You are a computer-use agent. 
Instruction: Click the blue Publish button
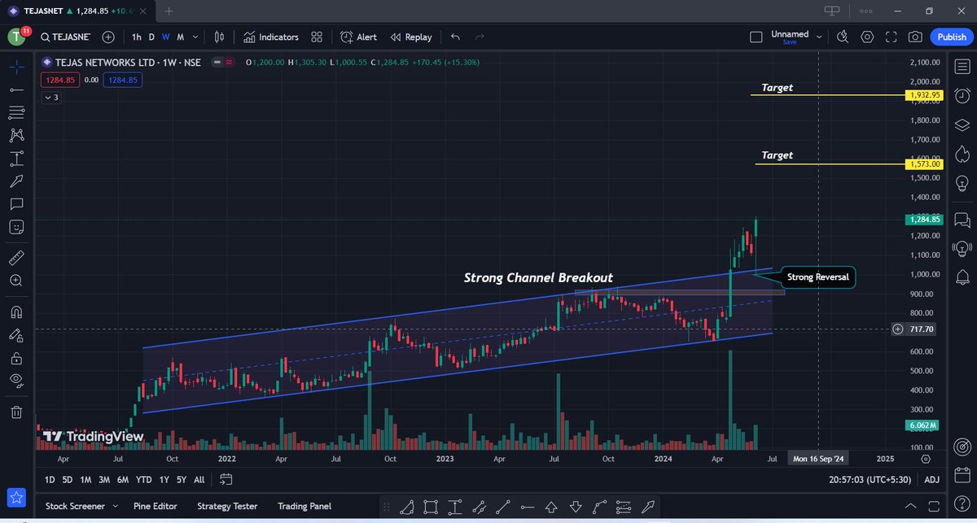(952, 37)
